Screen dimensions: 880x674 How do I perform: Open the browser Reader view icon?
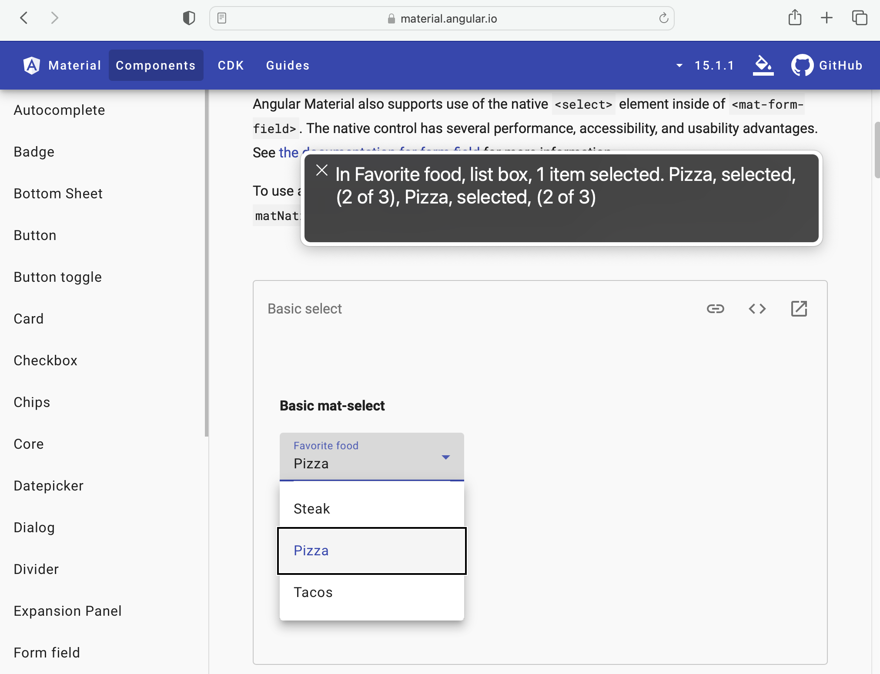(x=223, y=18)
